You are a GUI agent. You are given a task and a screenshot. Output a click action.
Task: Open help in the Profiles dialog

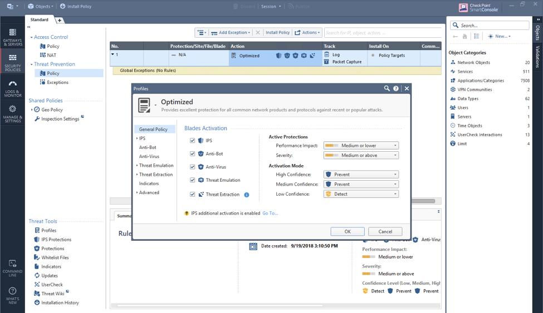tap(396, 88)
